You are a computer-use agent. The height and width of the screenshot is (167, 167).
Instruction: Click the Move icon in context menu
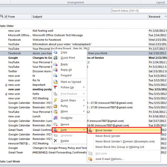point(55,111)
